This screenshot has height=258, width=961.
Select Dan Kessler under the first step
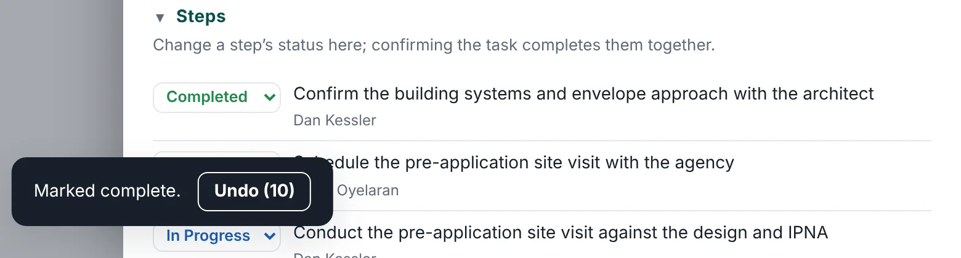pos(335,120)
